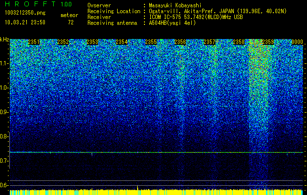Select the A504HB(yagi 4el) antenna text
This screenshot has height=195, width=307.
coord(172,23)
